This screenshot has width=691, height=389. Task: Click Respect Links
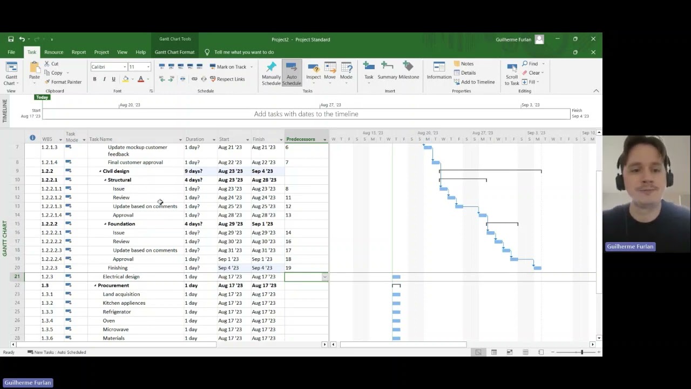click(227, 79)
